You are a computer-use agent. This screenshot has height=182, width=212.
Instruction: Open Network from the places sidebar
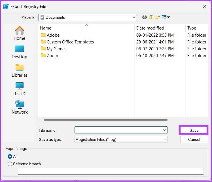[20, 107]
